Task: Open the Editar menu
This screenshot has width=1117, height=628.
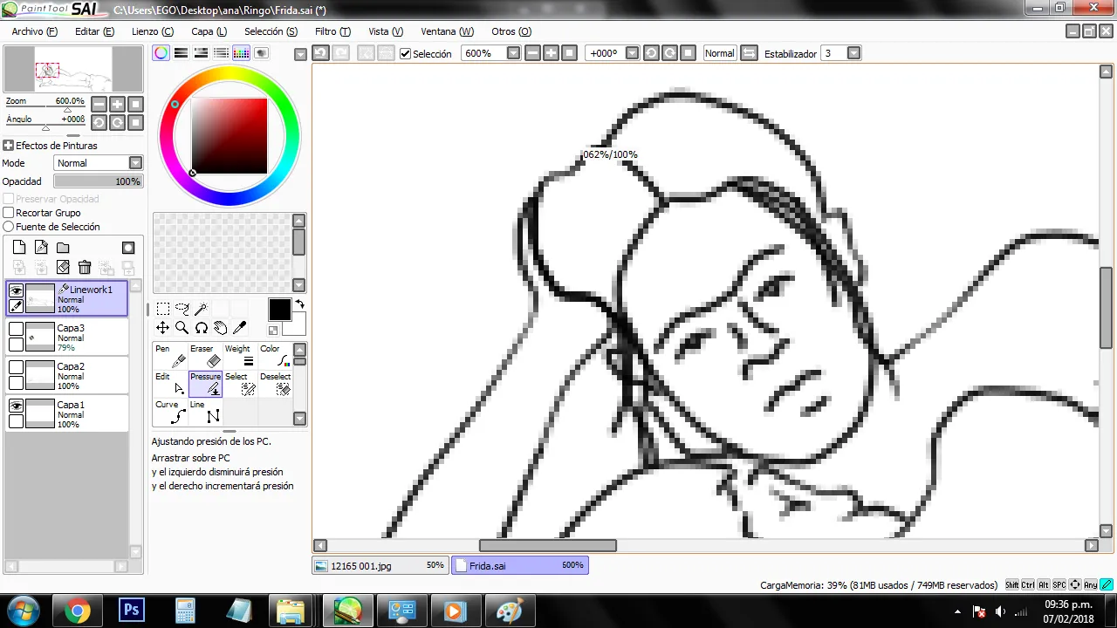Action: pos(94,31)
